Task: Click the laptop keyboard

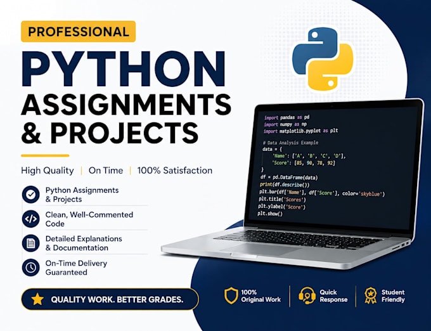Action: pos(299,238)
